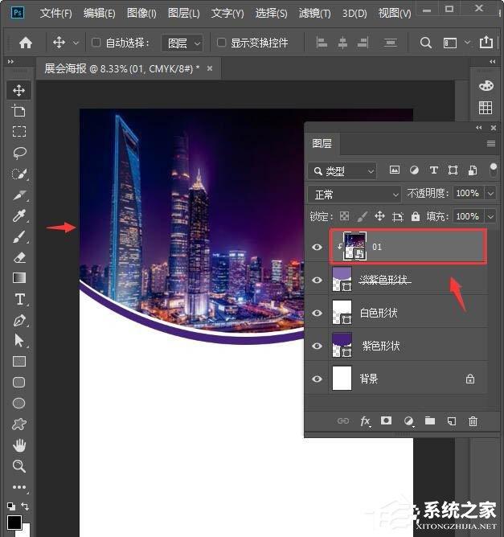
Task: Open the 填充 fill dropdown arrow
Action: (490, 216)
